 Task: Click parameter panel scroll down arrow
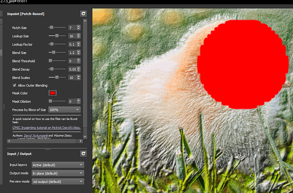coord(85,137)
